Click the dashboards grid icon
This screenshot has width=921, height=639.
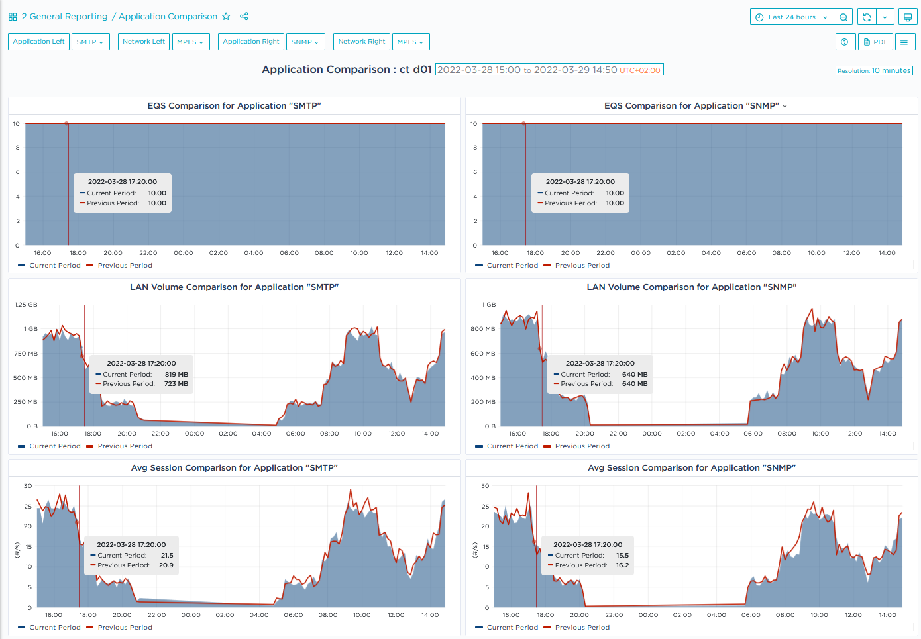coord(13,17)
